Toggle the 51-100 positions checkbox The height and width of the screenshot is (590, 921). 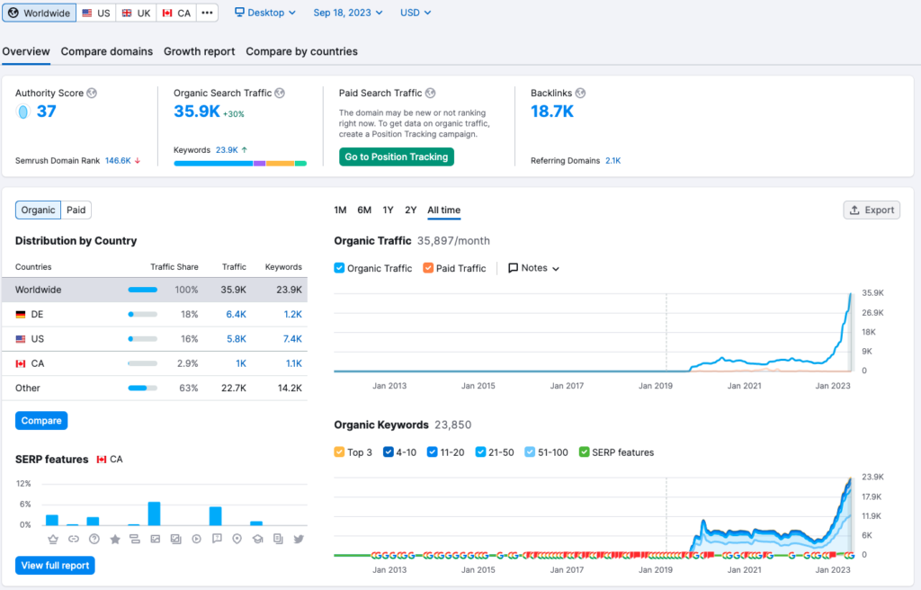click(x=530, y=451)
